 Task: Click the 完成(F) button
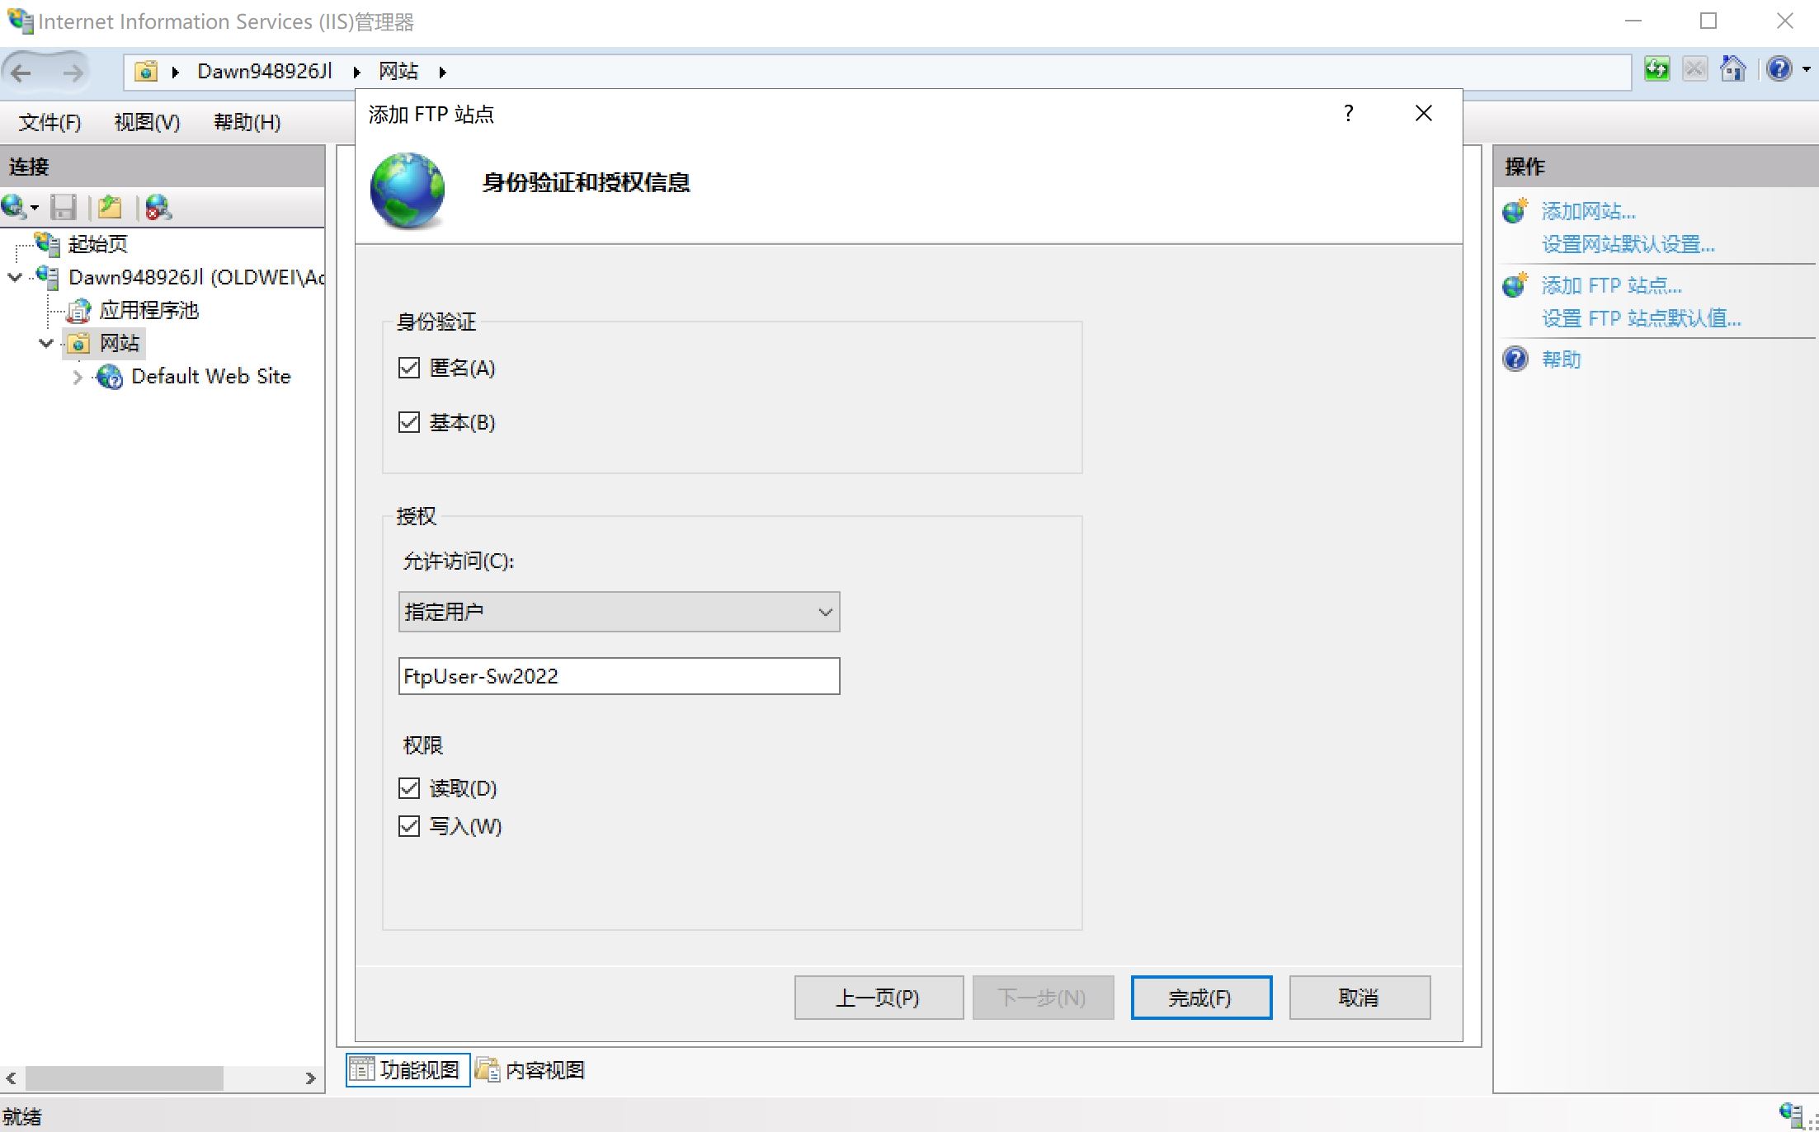(1201, 998)
